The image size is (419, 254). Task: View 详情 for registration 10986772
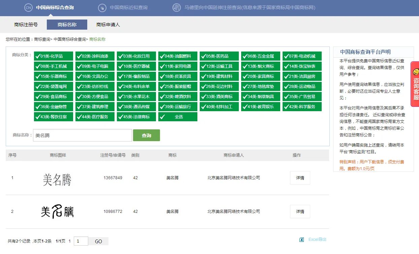300,212
